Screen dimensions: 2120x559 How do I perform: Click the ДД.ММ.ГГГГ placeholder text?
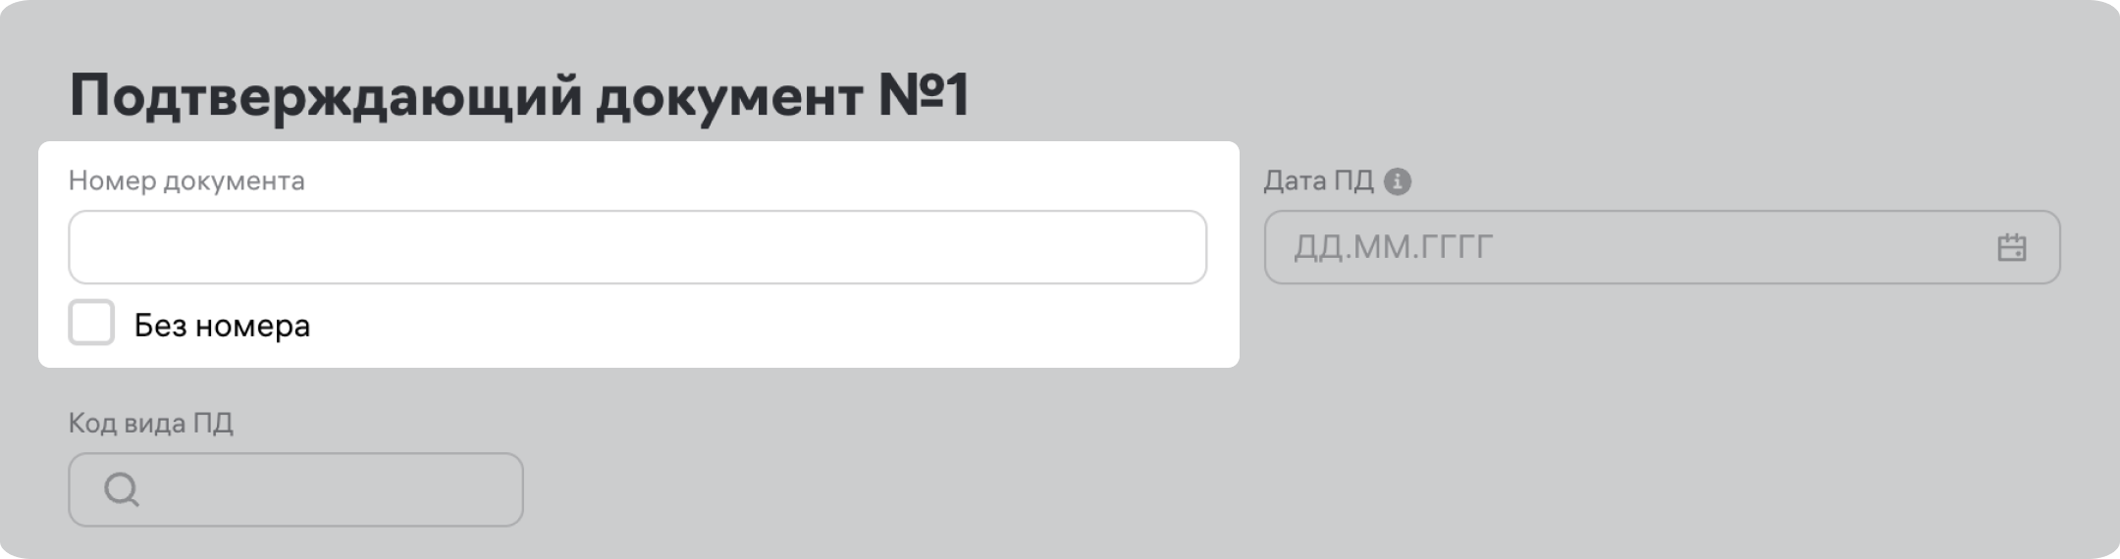pyautogui.click(x=1394, y=247)
